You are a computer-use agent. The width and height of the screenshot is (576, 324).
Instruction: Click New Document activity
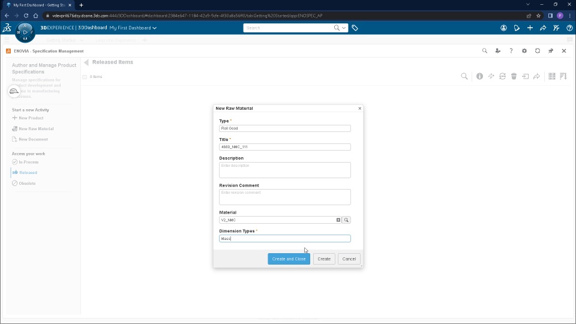(x=30, y=139)
